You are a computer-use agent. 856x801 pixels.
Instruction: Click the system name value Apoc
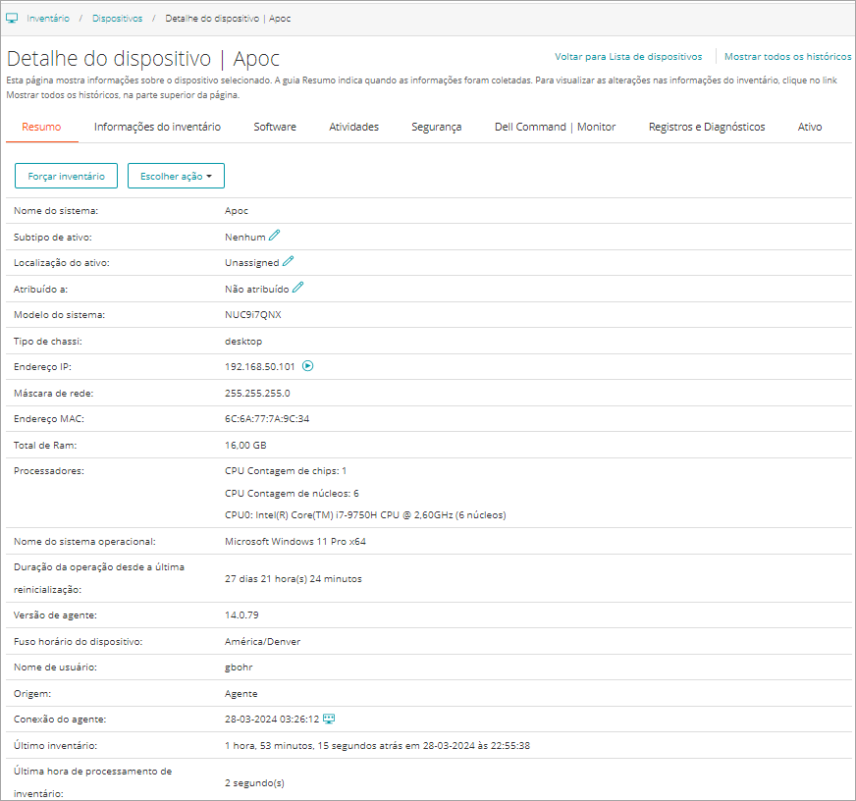point(237,211)
